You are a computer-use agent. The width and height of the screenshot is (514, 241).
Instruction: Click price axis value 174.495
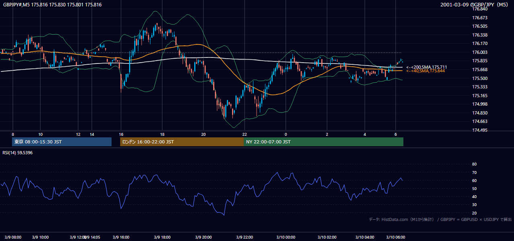[480, 130]
